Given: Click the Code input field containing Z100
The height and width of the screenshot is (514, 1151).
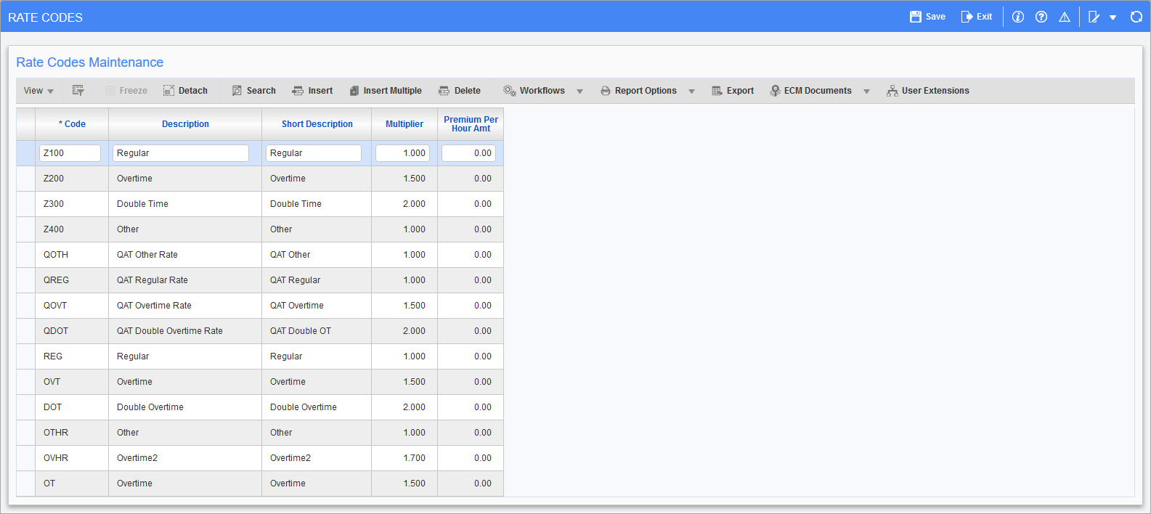Looking at the screenshot, I should point(70,153).
